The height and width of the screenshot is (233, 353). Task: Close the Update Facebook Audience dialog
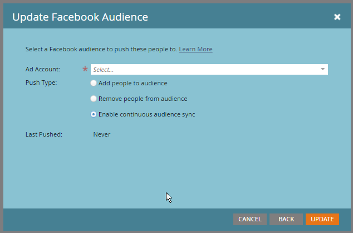click(x=337, y=17)
